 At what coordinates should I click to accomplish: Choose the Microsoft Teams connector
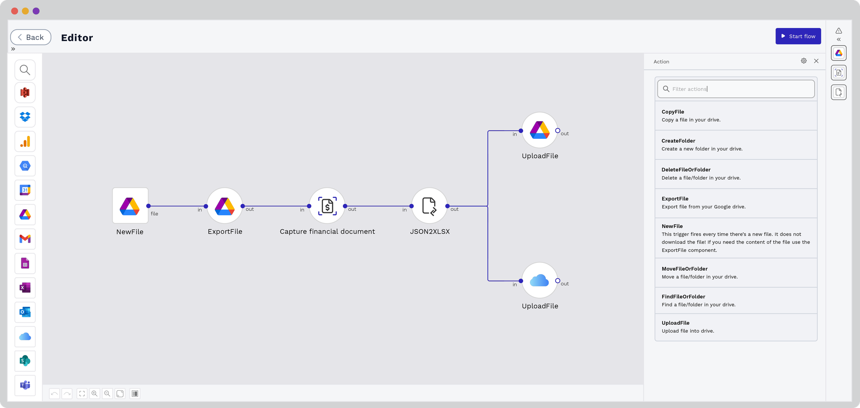pyautogui.click(x=25, y=385)
